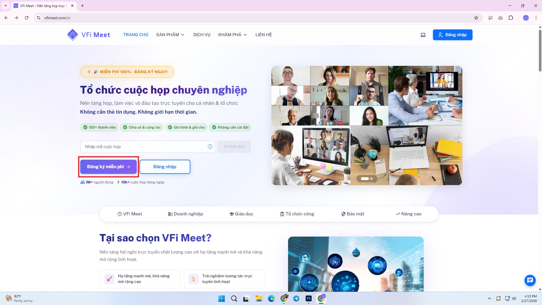The image size is (542, 305).
Task: Go to the DỊCH VỤ menu item
Action: 202,35
